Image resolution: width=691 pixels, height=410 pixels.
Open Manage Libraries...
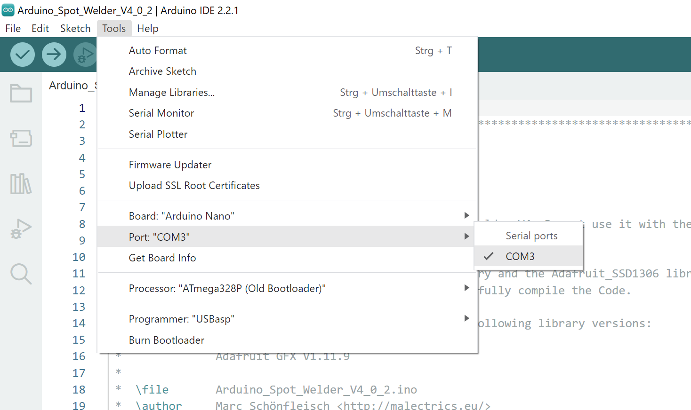(287, 92)
